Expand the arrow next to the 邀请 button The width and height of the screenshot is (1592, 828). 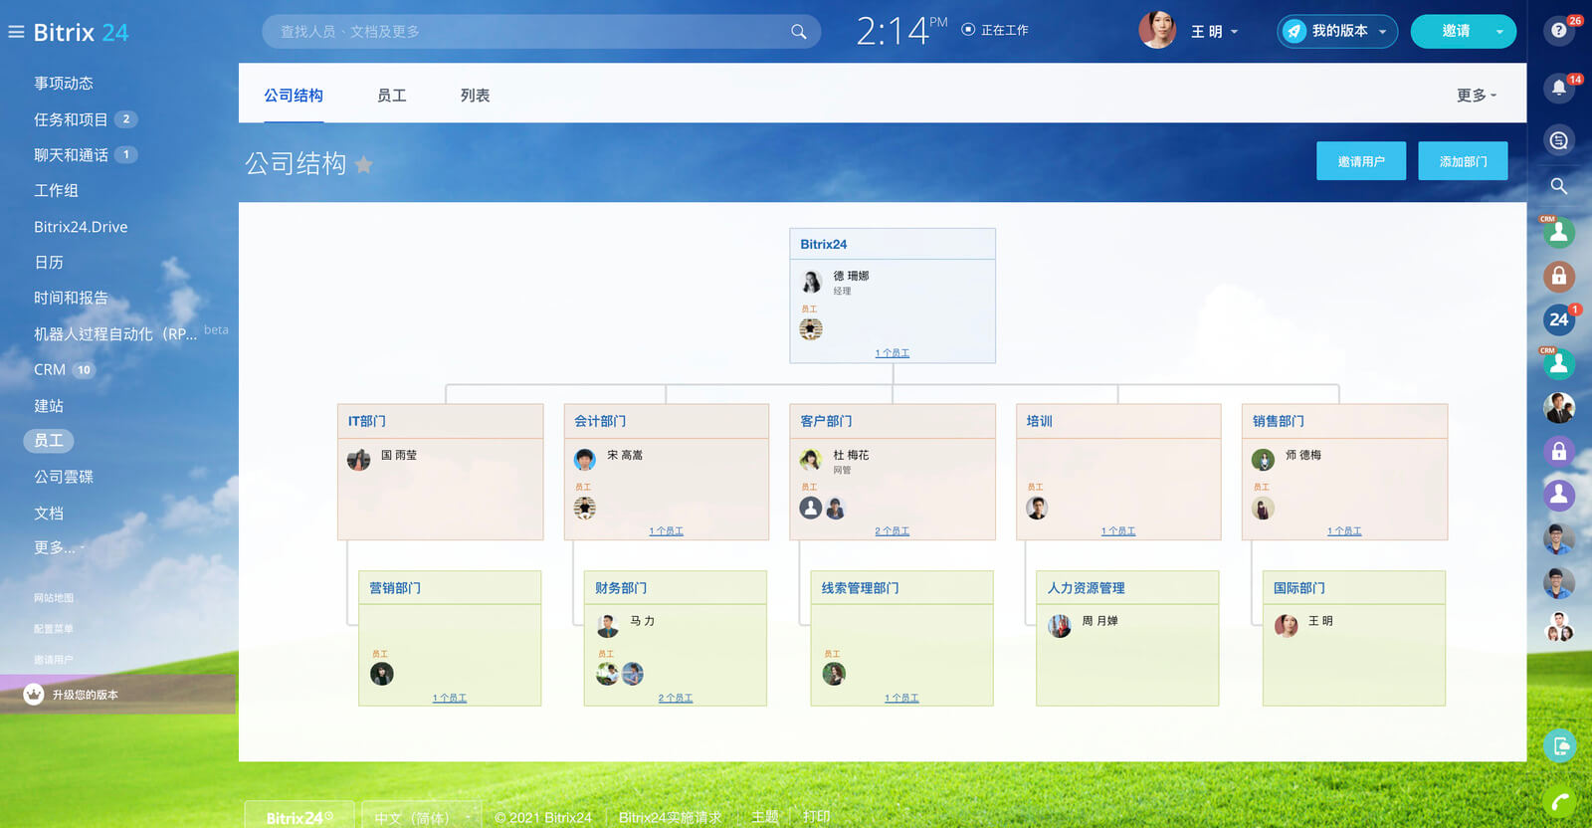pos(1499,32)
